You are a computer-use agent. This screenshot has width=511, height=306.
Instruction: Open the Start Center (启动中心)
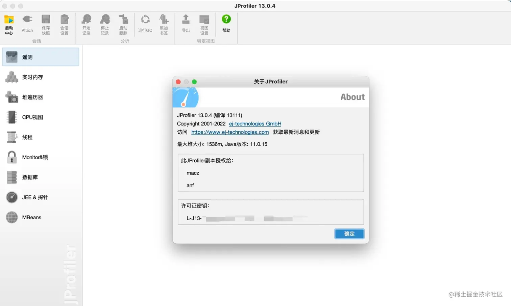pyautogui.click(x=9, y=25)
